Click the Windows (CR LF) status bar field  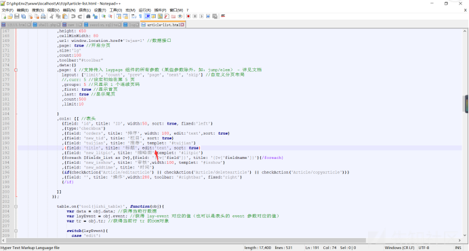pyautogui.click(x=399, y=248)
